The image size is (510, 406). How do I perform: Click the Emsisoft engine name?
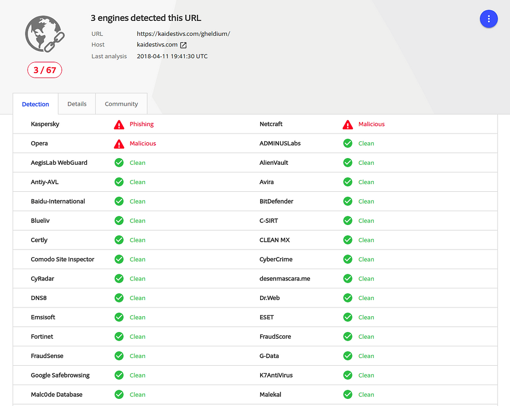click(43, 317)
